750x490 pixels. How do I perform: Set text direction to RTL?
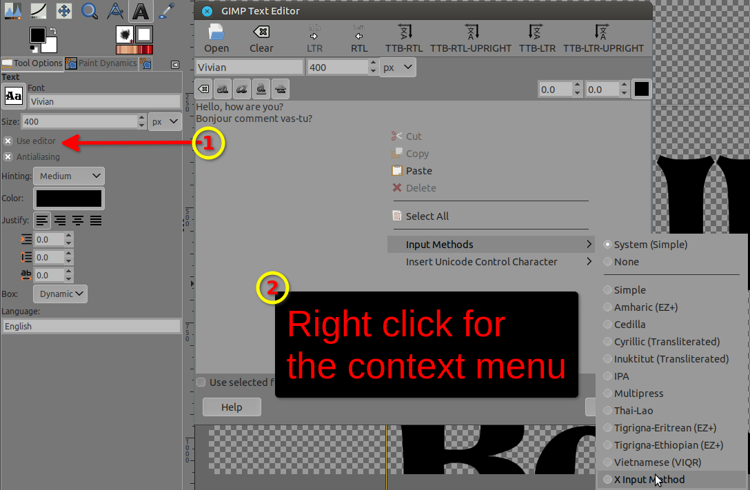click(358, 38)
